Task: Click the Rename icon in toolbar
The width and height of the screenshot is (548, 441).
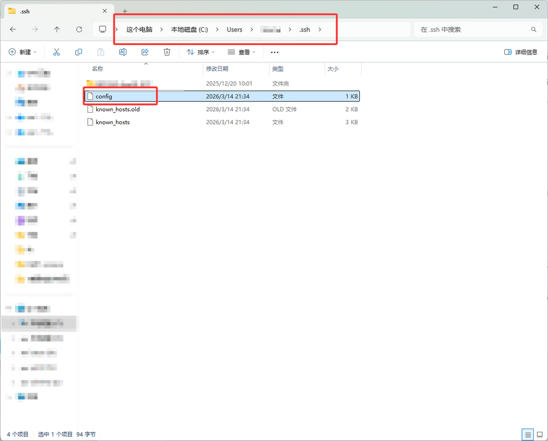Action: point(123,52)
